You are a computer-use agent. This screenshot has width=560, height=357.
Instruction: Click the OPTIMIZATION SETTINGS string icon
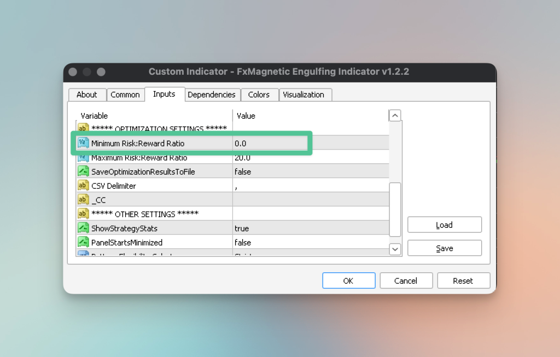tap(83, 128)
